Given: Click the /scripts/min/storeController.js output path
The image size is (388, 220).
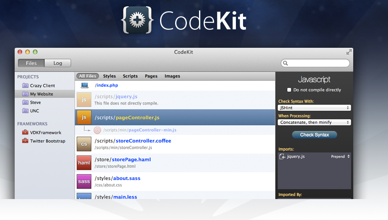Looking at the screenshot, I should [123, 148].
